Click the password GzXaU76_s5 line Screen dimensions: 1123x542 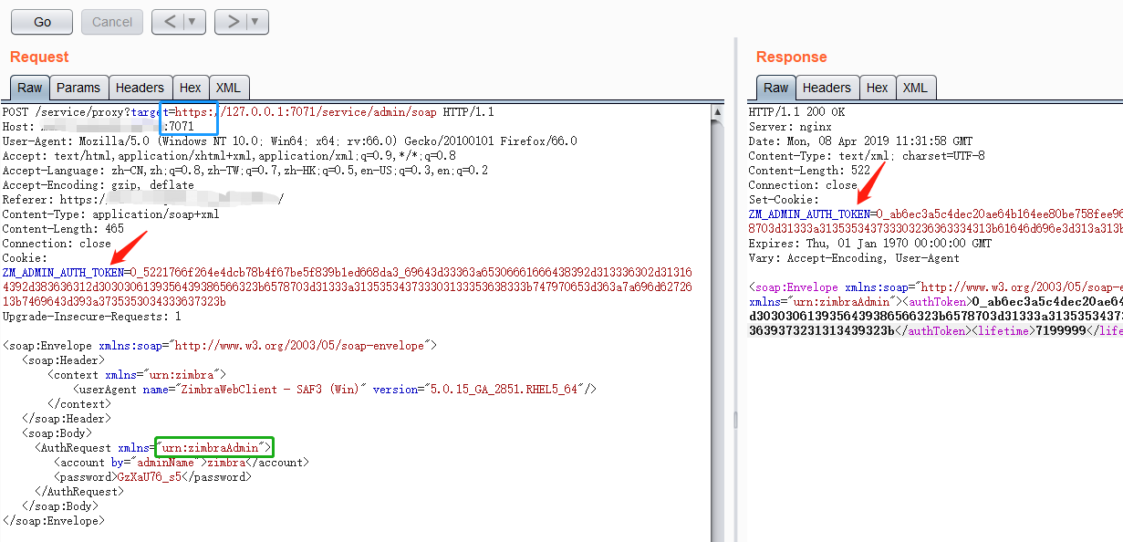point(151,477)
